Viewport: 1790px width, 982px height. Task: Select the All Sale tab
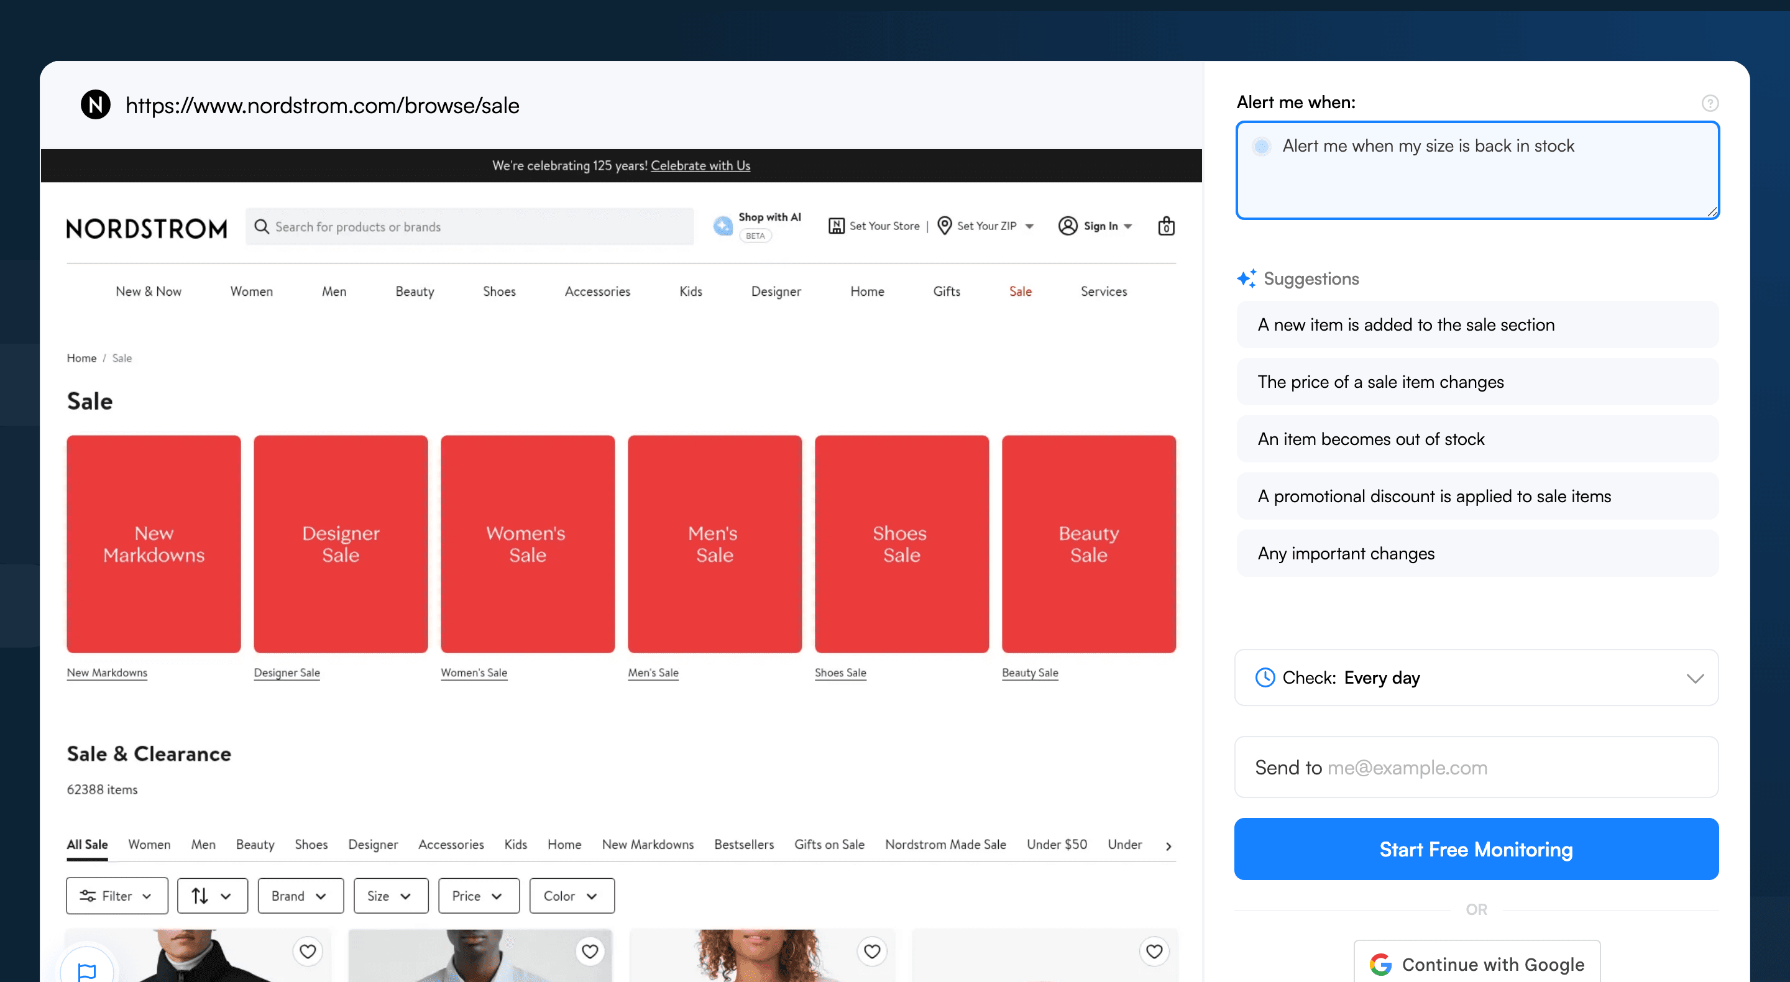[x=87, y=845]
